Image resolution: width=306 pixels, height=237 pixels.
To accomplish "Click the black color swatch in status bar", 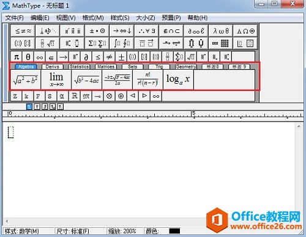I will [174, 231].
